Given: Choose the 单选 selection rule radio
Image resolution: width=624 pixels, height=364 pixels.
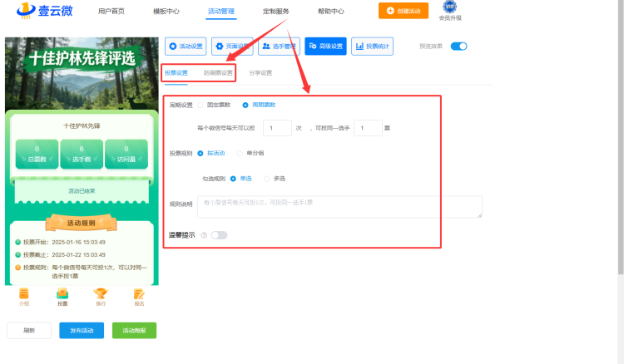Looking at the screenshot, I should click(x=233, y=179).
